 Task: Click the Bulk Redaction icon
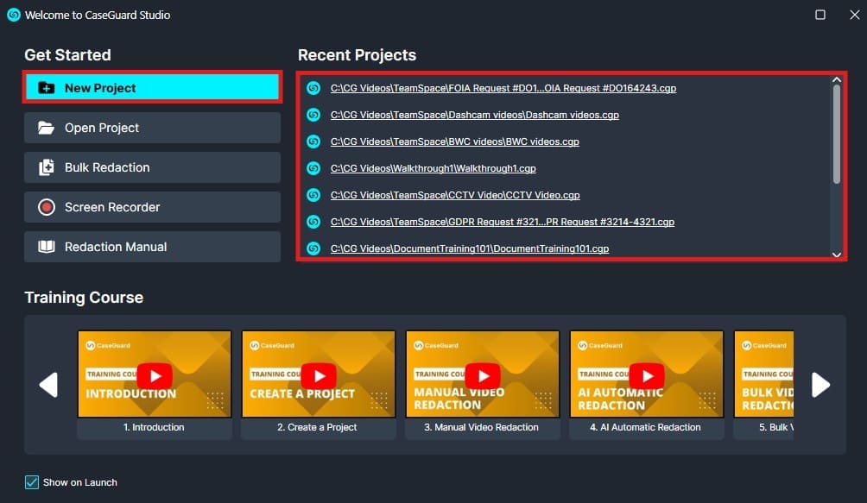click(49, 167)
